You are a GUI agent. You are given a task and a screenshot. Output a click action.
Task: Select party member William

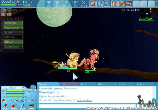[12, 42]
